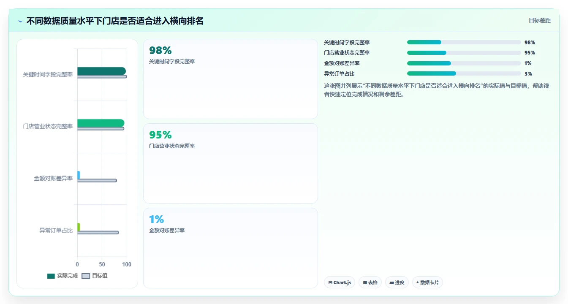Open the 95% 门店营业状态完整率 card

[231, 163]
